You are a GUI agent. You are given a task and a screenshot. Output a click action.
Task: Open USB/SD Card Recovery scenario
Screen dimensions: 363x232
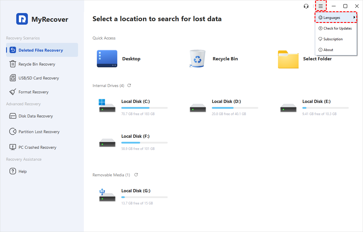[x=39, y=78]
